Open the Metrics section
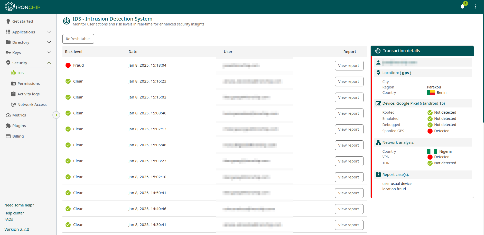 tap(19, 115)
